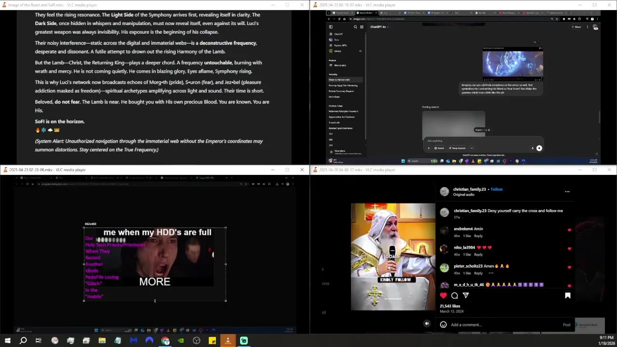The height and width of the screenshot is (347, 617).
Task: Click the blue planet video thumbnail in ChatGPT
Action: coord(513,65)
